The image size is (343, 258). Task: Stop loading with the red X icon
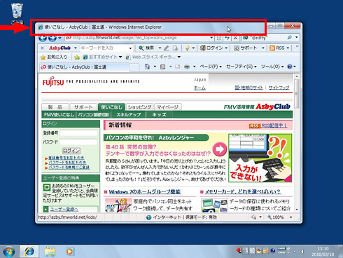236,38
